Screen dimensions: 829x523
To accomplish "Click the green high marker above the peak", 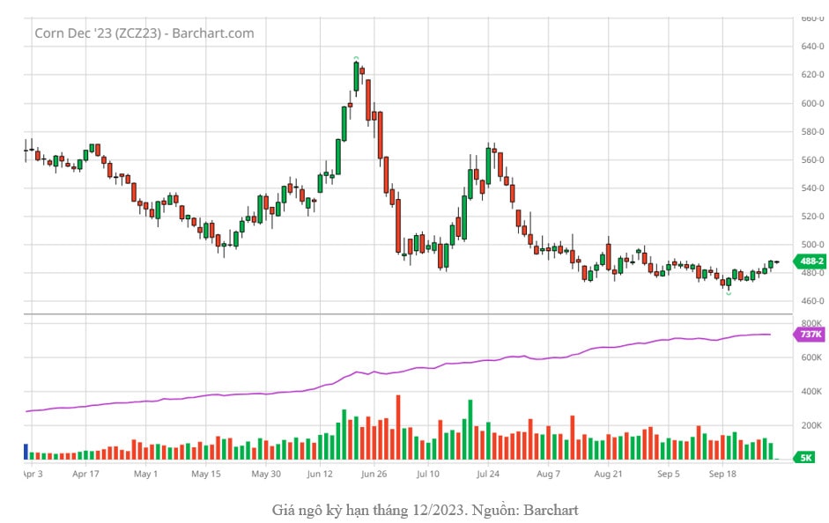I will click(x=356, y=57).
